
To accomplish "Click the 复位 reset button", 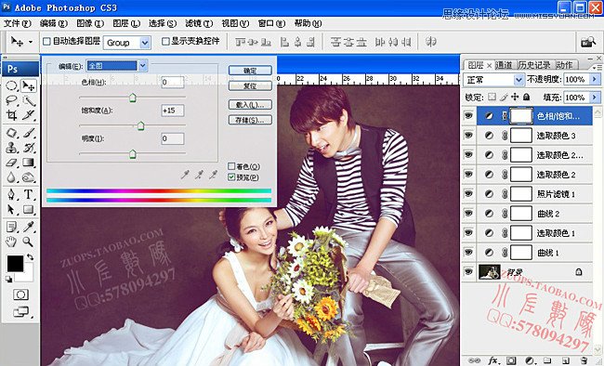I will [x=250, y=85].
